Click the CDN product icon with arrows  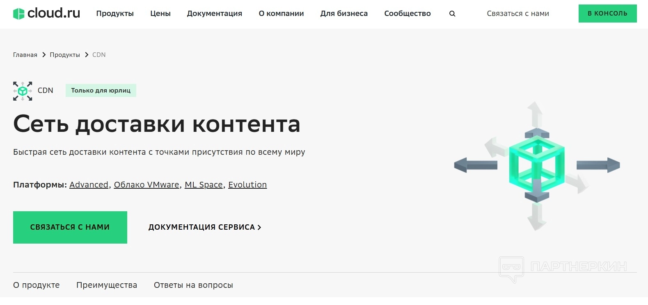pos(23,91)
